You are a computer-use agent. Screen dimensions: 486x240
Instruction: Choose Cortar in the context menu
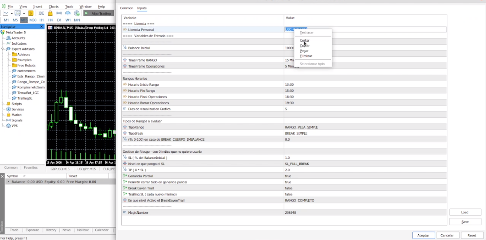[x=305, y=40]
